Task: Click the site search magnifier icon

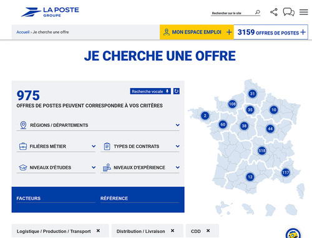Action: (x=258, y=12)
